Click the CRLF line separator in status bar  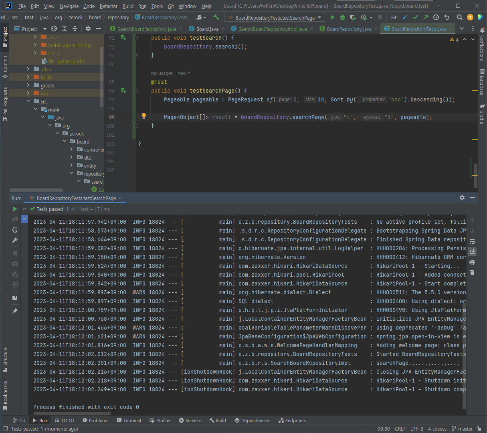[x=400, y=429]
